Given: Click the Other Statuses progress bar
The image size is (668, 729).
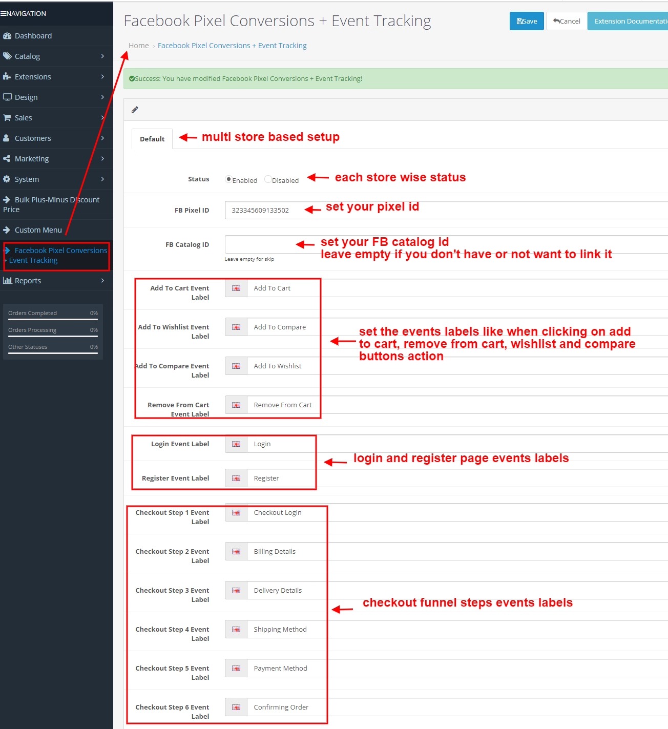Looking at the screenshot, I should [53, 353].
